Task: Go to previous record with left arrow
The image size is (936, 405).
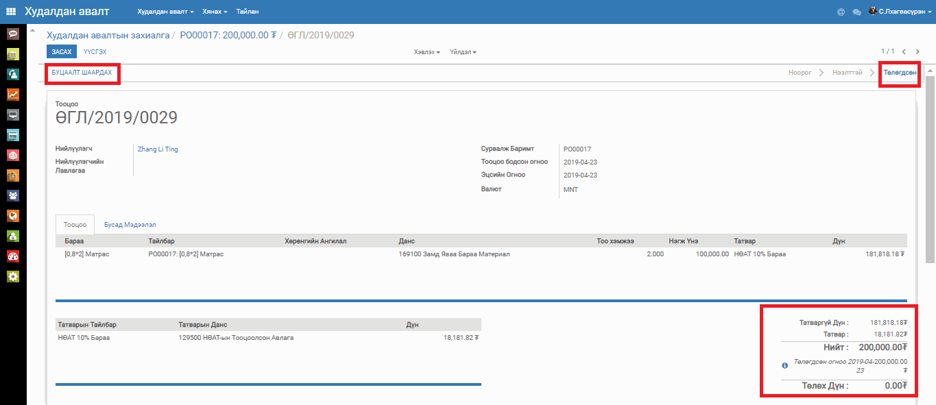Action: coord(904,51)
